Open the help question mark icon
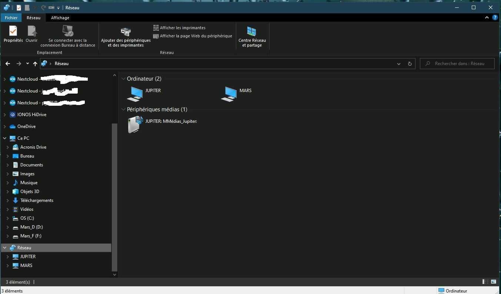 coord(495,17)
